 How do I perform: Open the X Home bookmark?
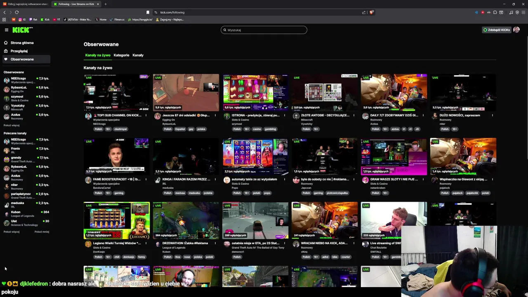pyautogui.click(x=101, y=19)
